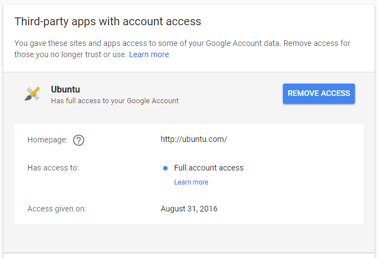
Task: Click the August 31, 2016 date
Action: pyautogui.click(x=188, y=209)
